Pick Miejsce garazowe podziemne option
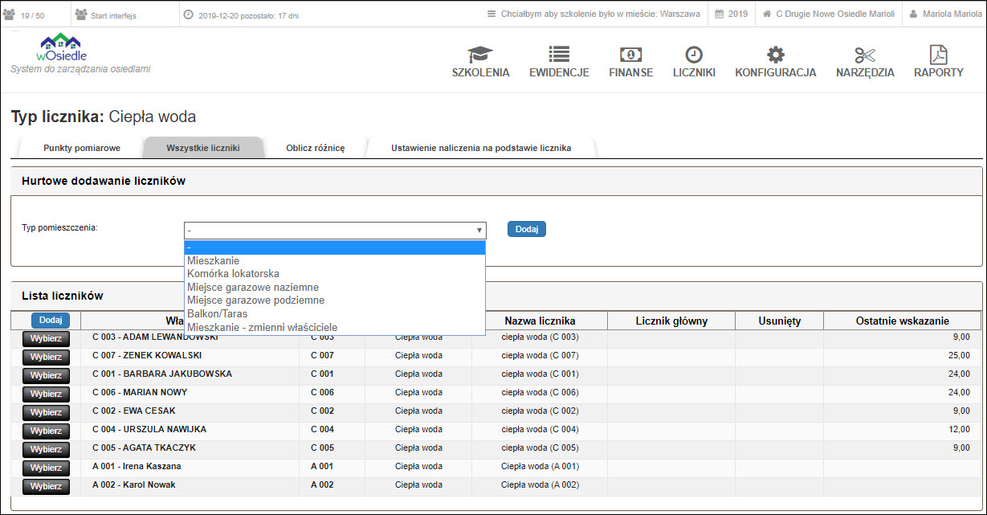 point(335,300)
